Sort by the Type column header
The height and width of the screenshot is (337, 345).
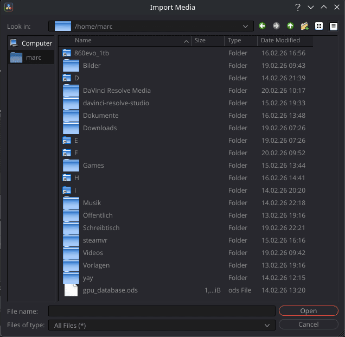tap(241, 41)
